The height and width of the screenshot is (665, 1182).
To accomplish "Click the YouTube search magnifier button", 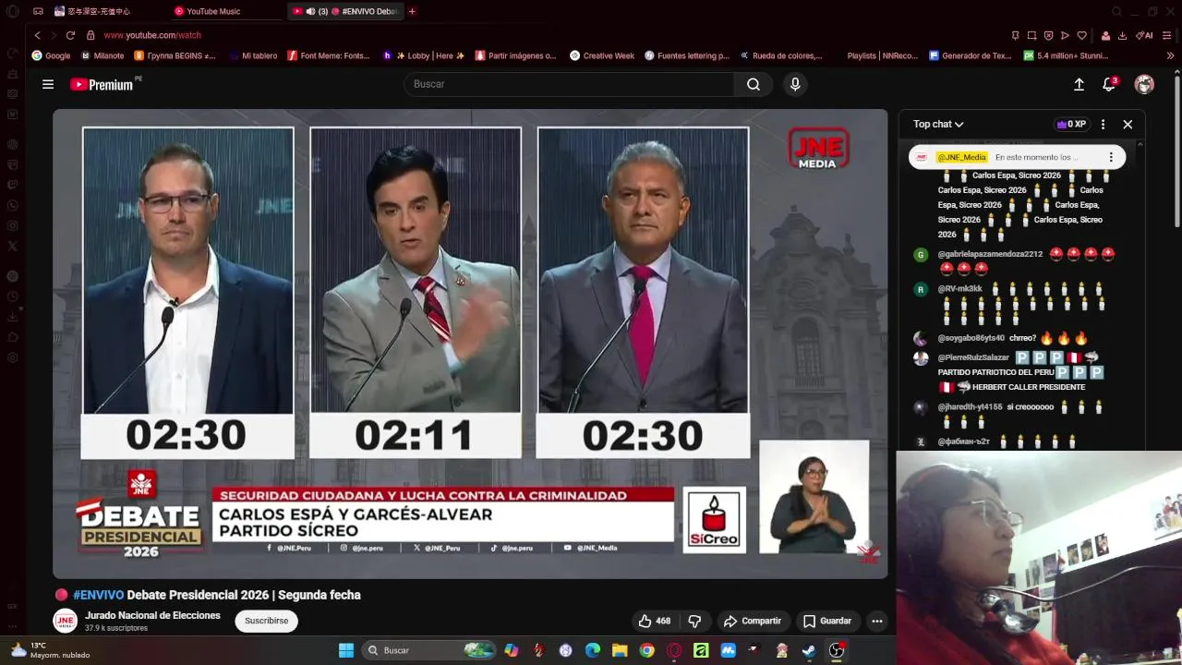I will 754,84.
